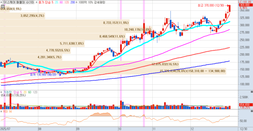Image resolution: width=253 pixels, height=131 pixels.
Task: Click the 12/30 date label at bottom right
Action: [x=243, y=129]
